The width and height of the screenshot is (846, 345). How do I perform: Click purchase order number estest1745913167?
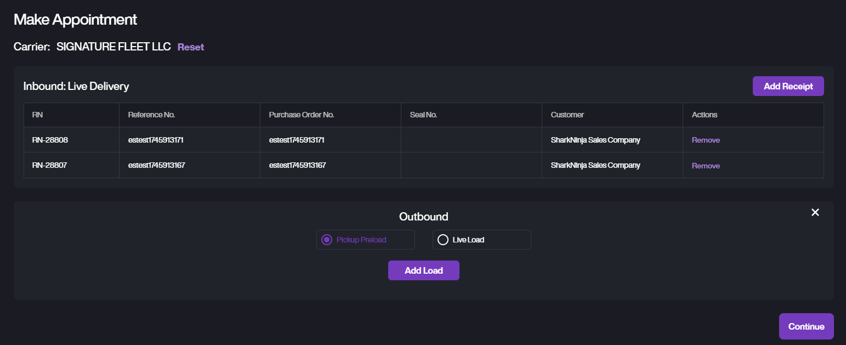297,165
